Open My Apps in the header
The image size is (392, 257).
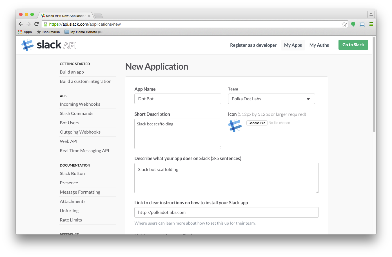(x=293, y=45)
